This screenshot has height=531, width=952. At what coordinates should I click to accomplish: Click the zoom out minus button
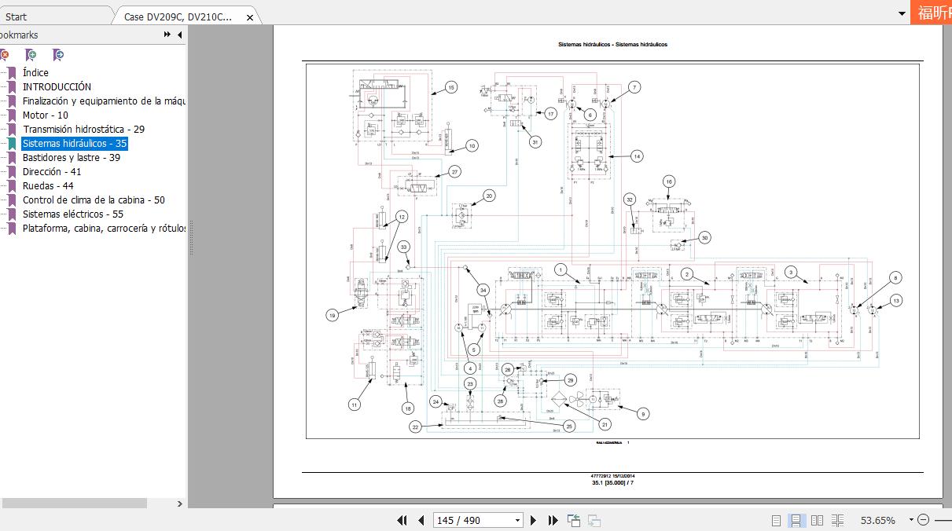pyautogui.click(x=923, y=520)
